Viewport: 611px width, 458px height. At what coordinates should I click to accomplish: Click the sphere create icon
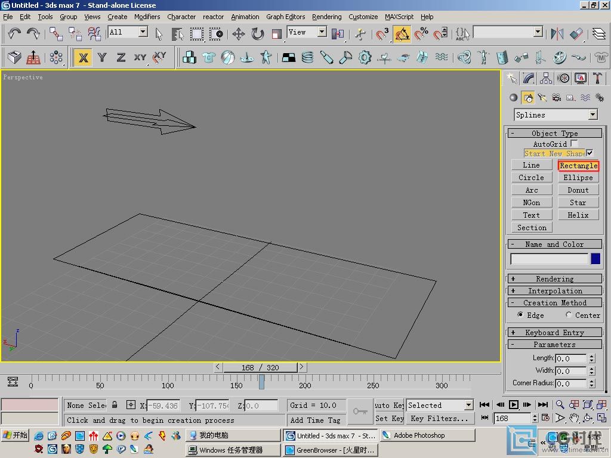tap(227, 58)
